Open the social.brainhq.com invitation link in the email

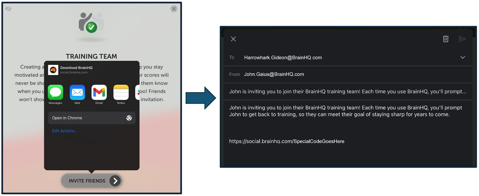click(x=287, y=141)
